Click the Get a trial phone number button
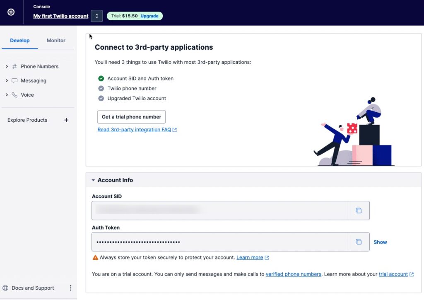The height and width of the screenshot is (300, 424). (x=131, y=117)
